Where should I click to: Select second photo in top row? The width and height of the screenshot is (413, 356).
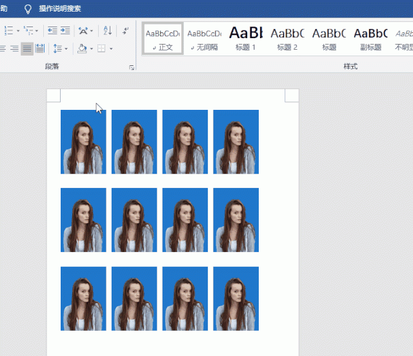[134, 142]
